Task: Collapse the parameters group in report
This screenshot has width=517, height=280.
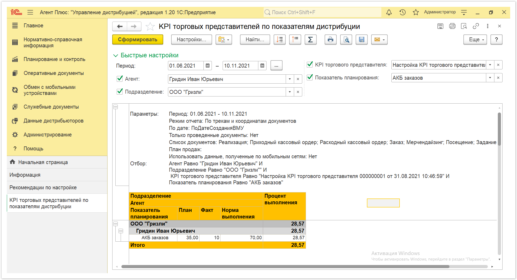Action: coord(115,107)
